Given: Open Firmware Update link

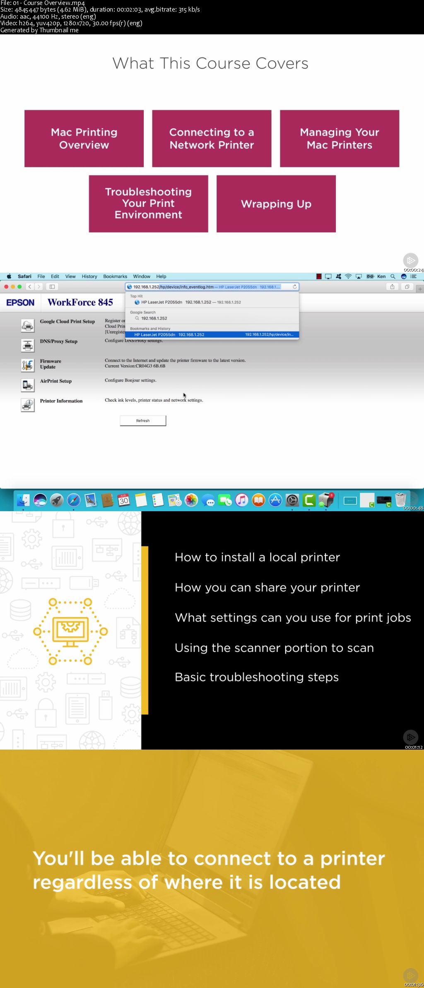Looking at the screenshot, I should (x=51, y=364).
